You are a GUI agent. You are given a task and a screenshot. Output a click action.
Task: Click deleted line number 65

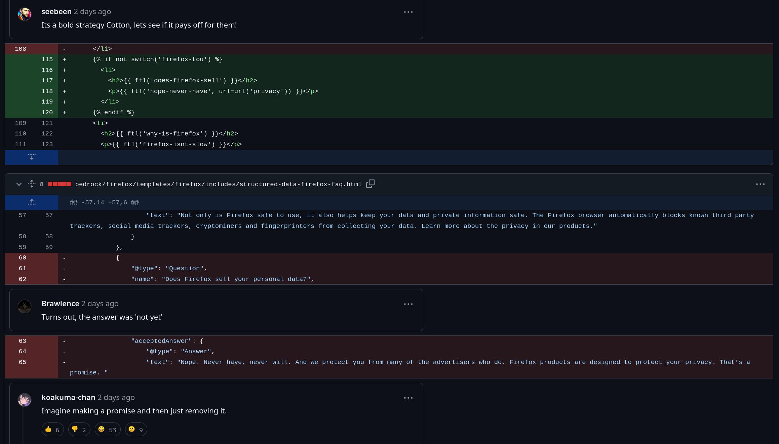pos(22,362)
